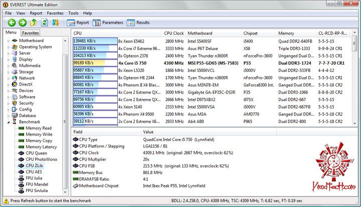Expand the Motherboard tree node
The height and width of the screenshot is (207, 361).
click(x=9, y=41)
